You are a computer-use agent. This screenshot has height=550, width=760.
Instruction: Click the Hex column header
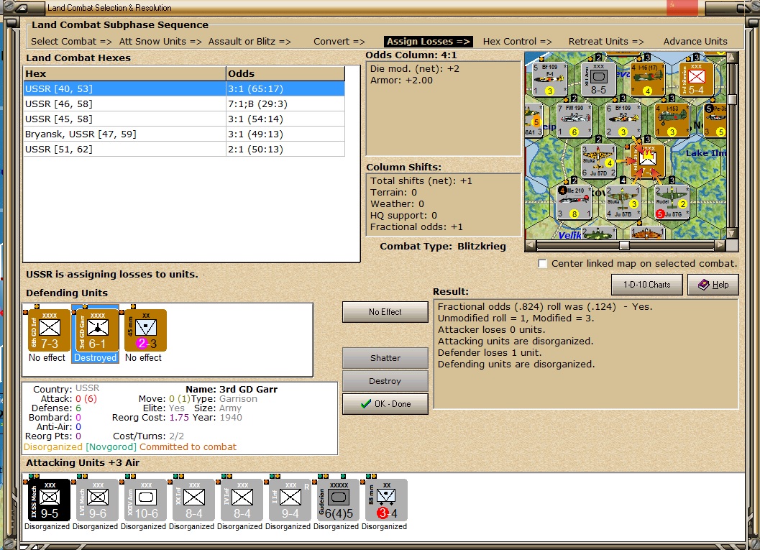(x=124, y=73)
